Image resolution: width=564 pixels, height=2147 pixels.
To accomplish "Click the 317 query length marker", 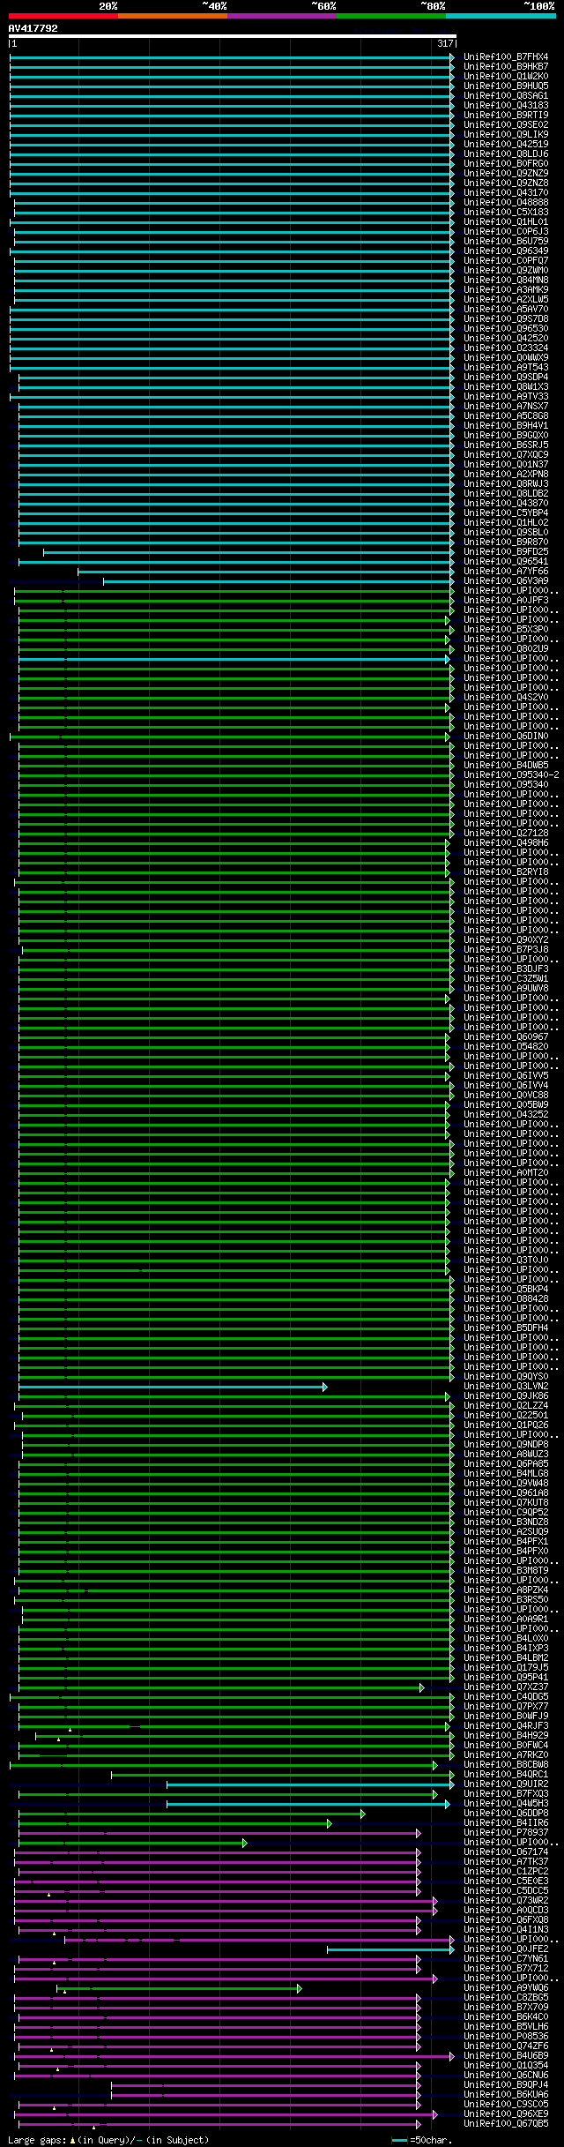I will coord(445,44).
